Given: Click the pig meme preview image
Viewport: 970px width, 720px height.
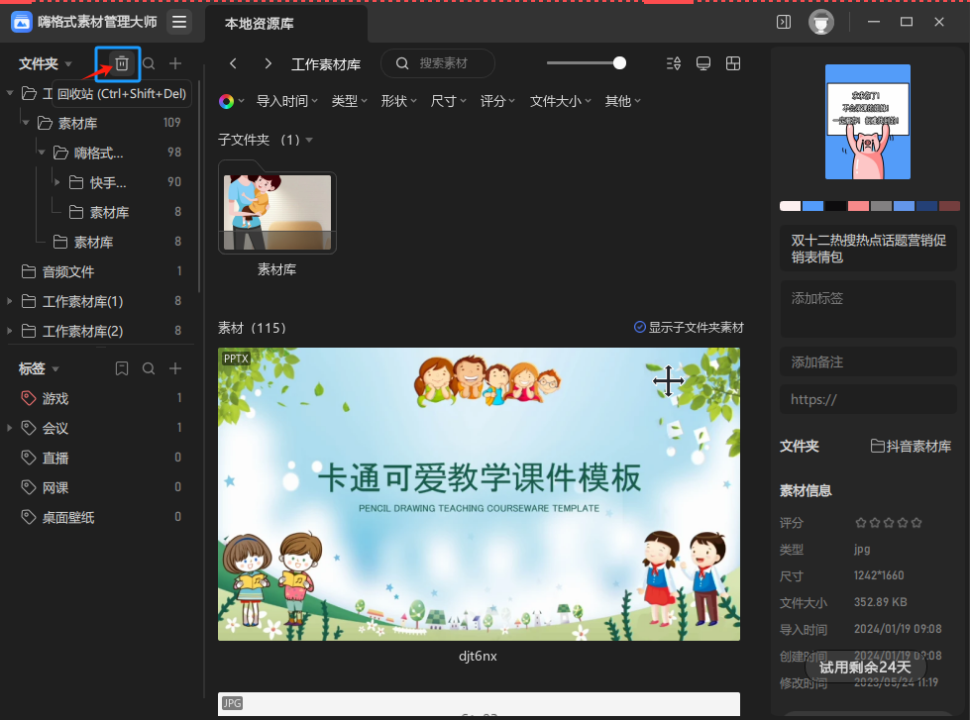Looking at the screenshot, I should (x=867, y=122).
